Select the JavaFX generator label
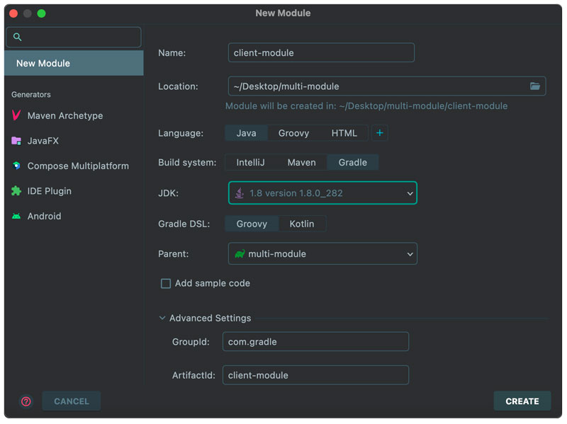The image size is (567, 424). [x=43, y=141]
